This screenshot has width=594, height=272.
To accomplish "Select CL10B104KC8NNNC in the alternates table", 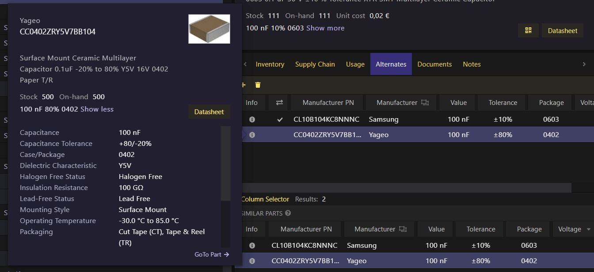I will coord(327,119).
